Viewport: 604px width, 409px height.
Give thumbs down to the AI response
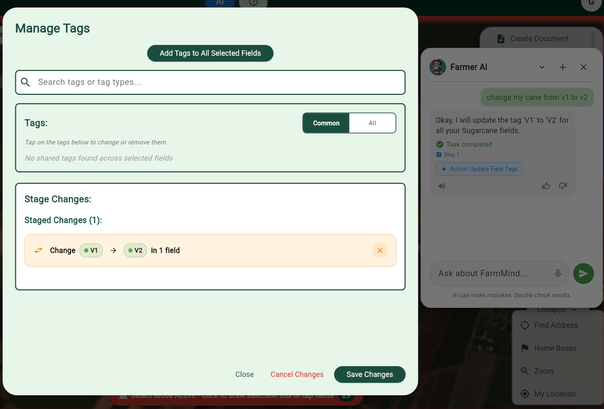[x=563, y=186]
